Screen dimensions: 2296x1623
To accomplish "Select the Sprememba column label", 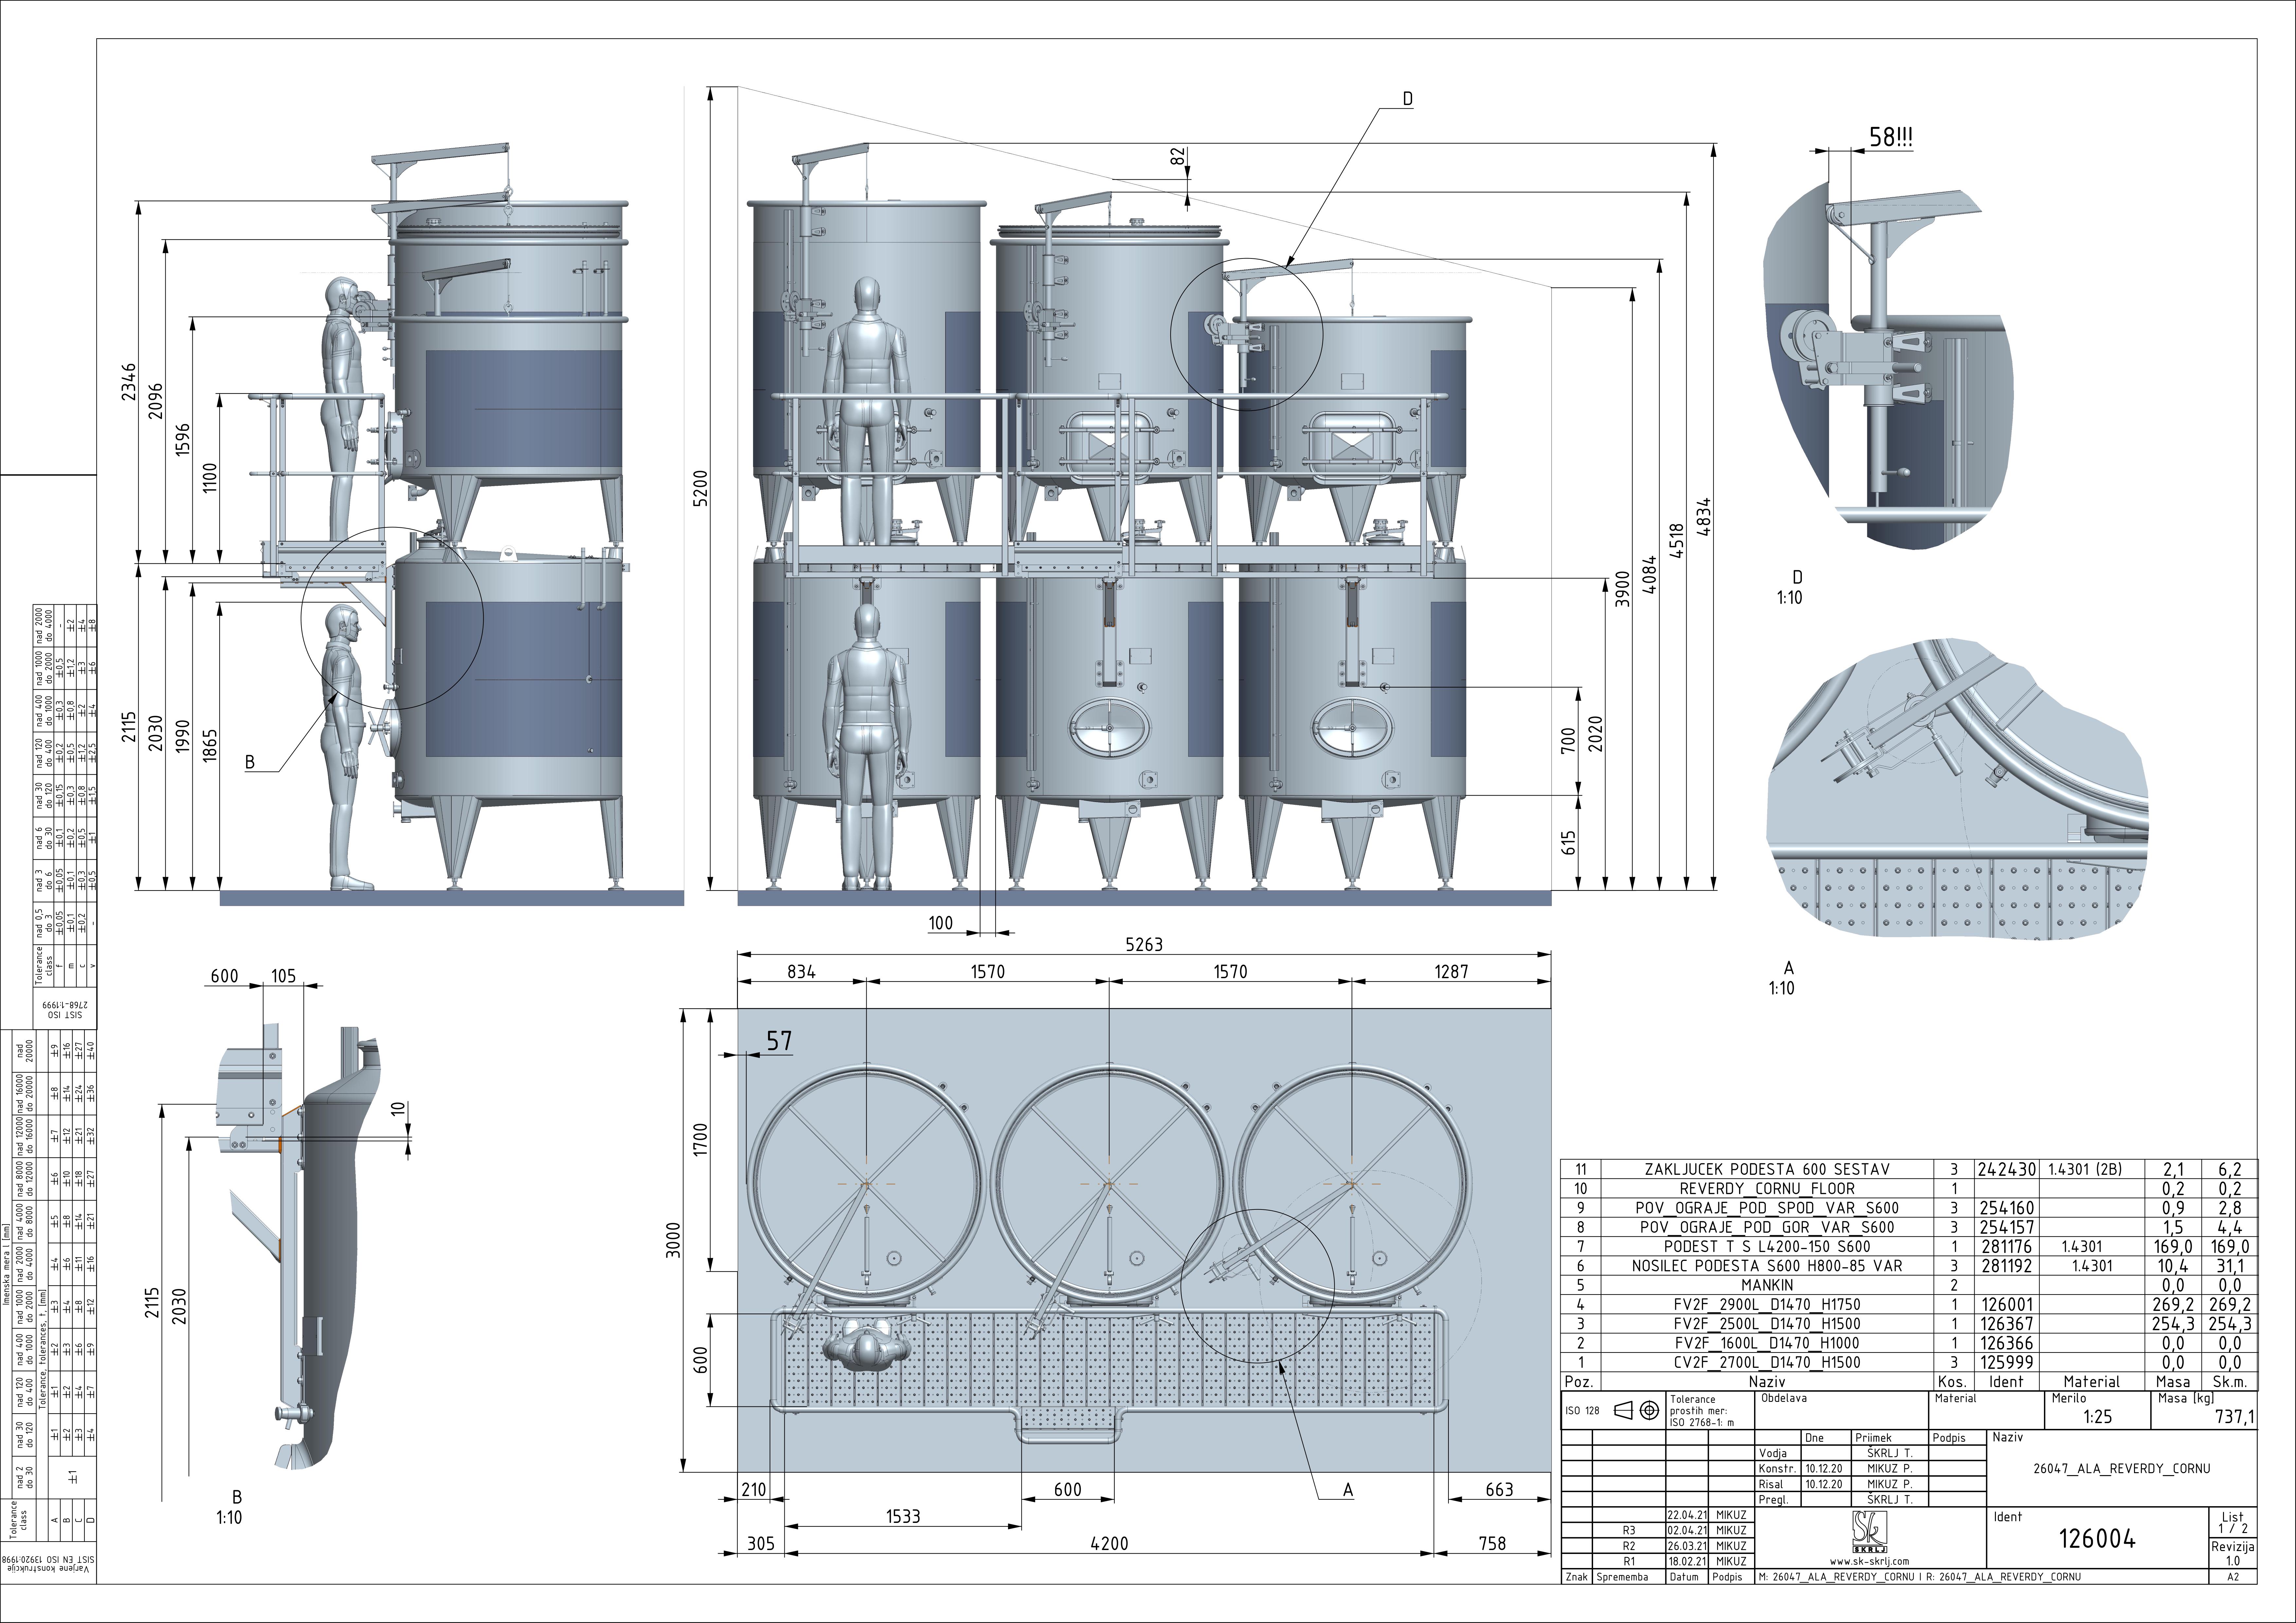I will [x=1622, y=1577].
